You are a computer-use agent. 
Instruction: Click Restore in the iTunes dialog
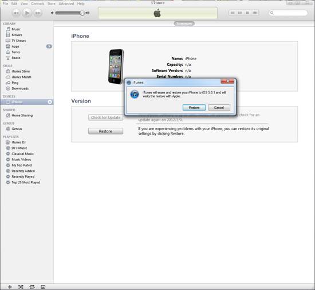pos(194,108)
